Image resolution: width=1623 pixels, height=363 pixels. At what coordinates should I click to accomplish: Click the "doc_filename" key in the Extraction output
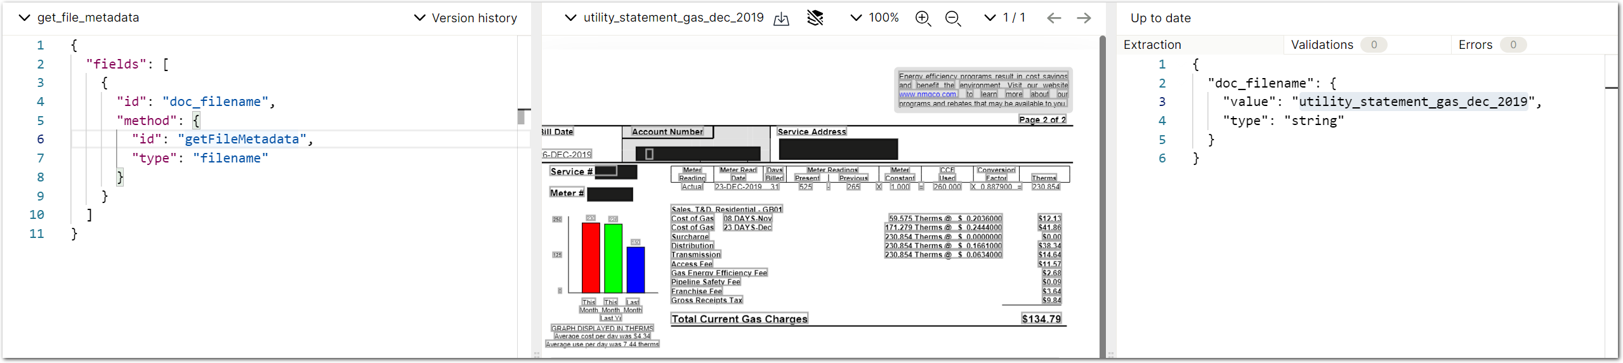pyautogui.click(x=1261, y=83)
